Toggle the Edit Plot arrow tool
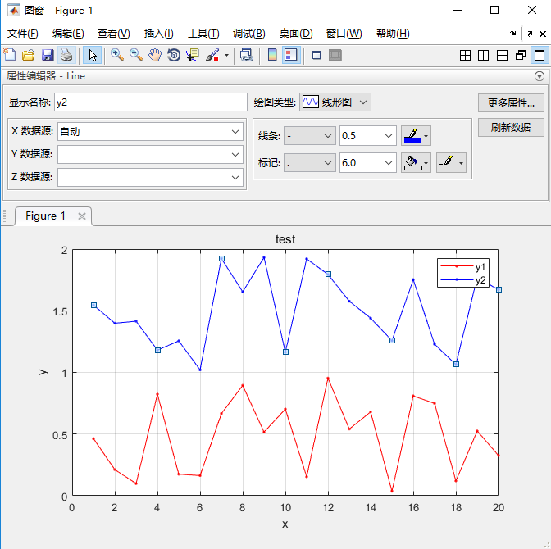Screen dimensions: 551x549 (93, 55)
